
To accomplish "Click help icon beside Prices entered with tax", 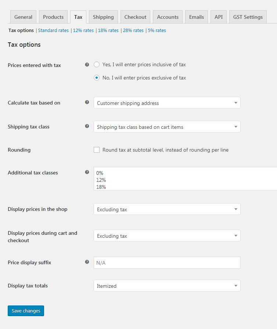I will 87,64.
